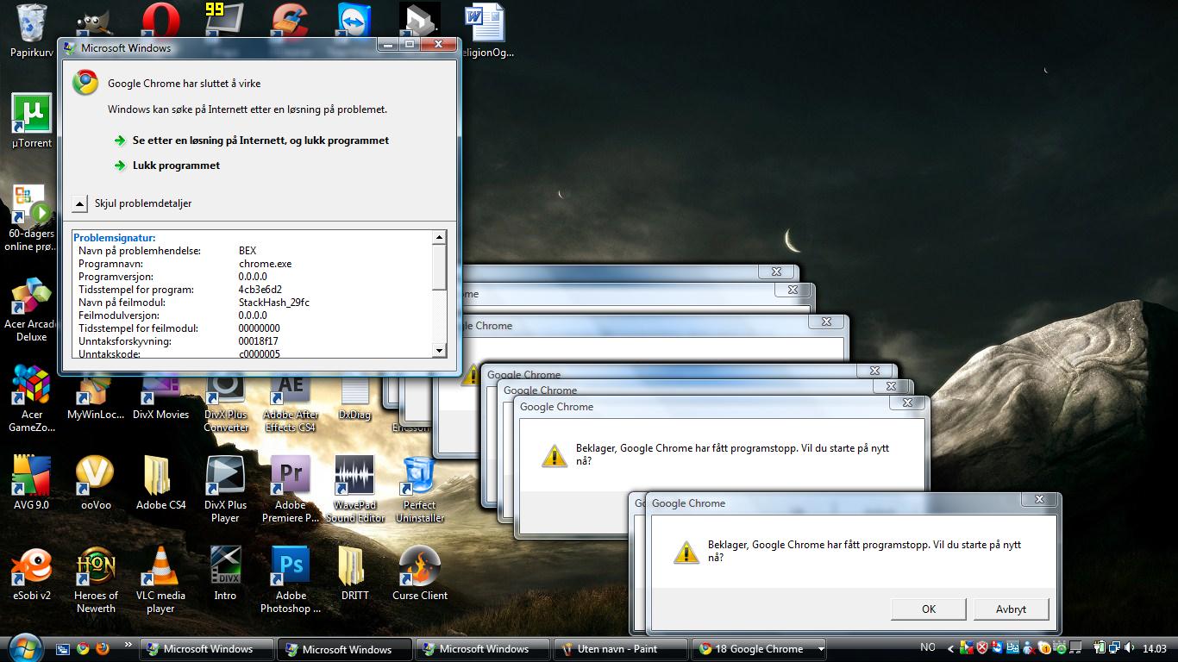Click the taskbar clock showing 14.03
This screenshot has width=1178, height=662.
[1153, 649]
